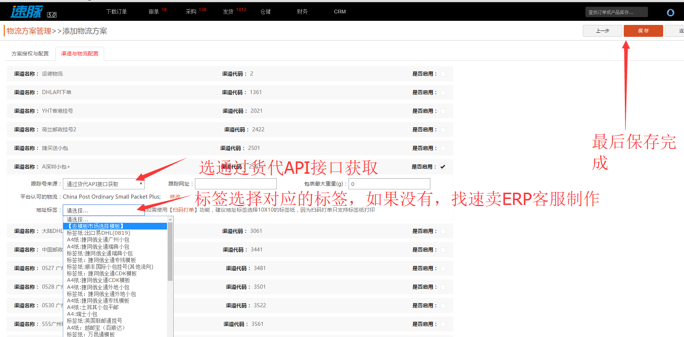The width and height of the screenshot is (684, 337).
Task: Click the 上一步 button
Action: click(603, 31)
